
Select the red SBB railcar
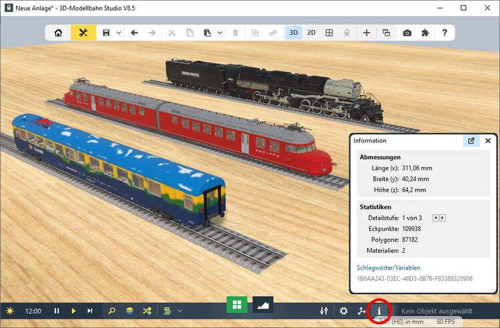click(x=198, y=127)
